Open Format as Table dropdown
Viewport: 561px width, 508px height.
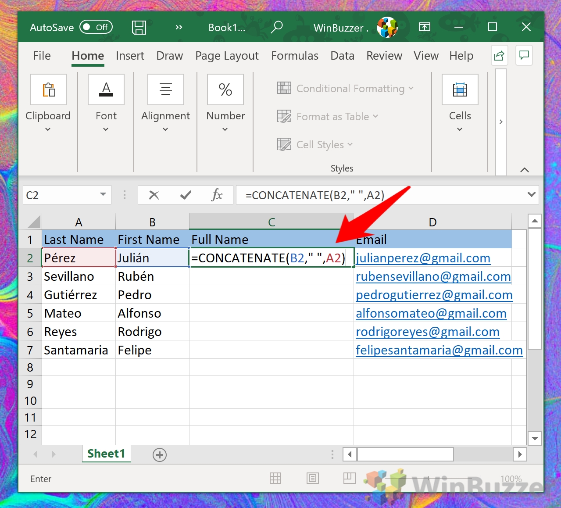(x=328, y=116)
